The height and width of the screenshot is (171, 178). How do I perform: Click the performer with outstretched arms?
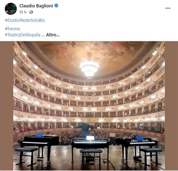(x=85, y=129)
